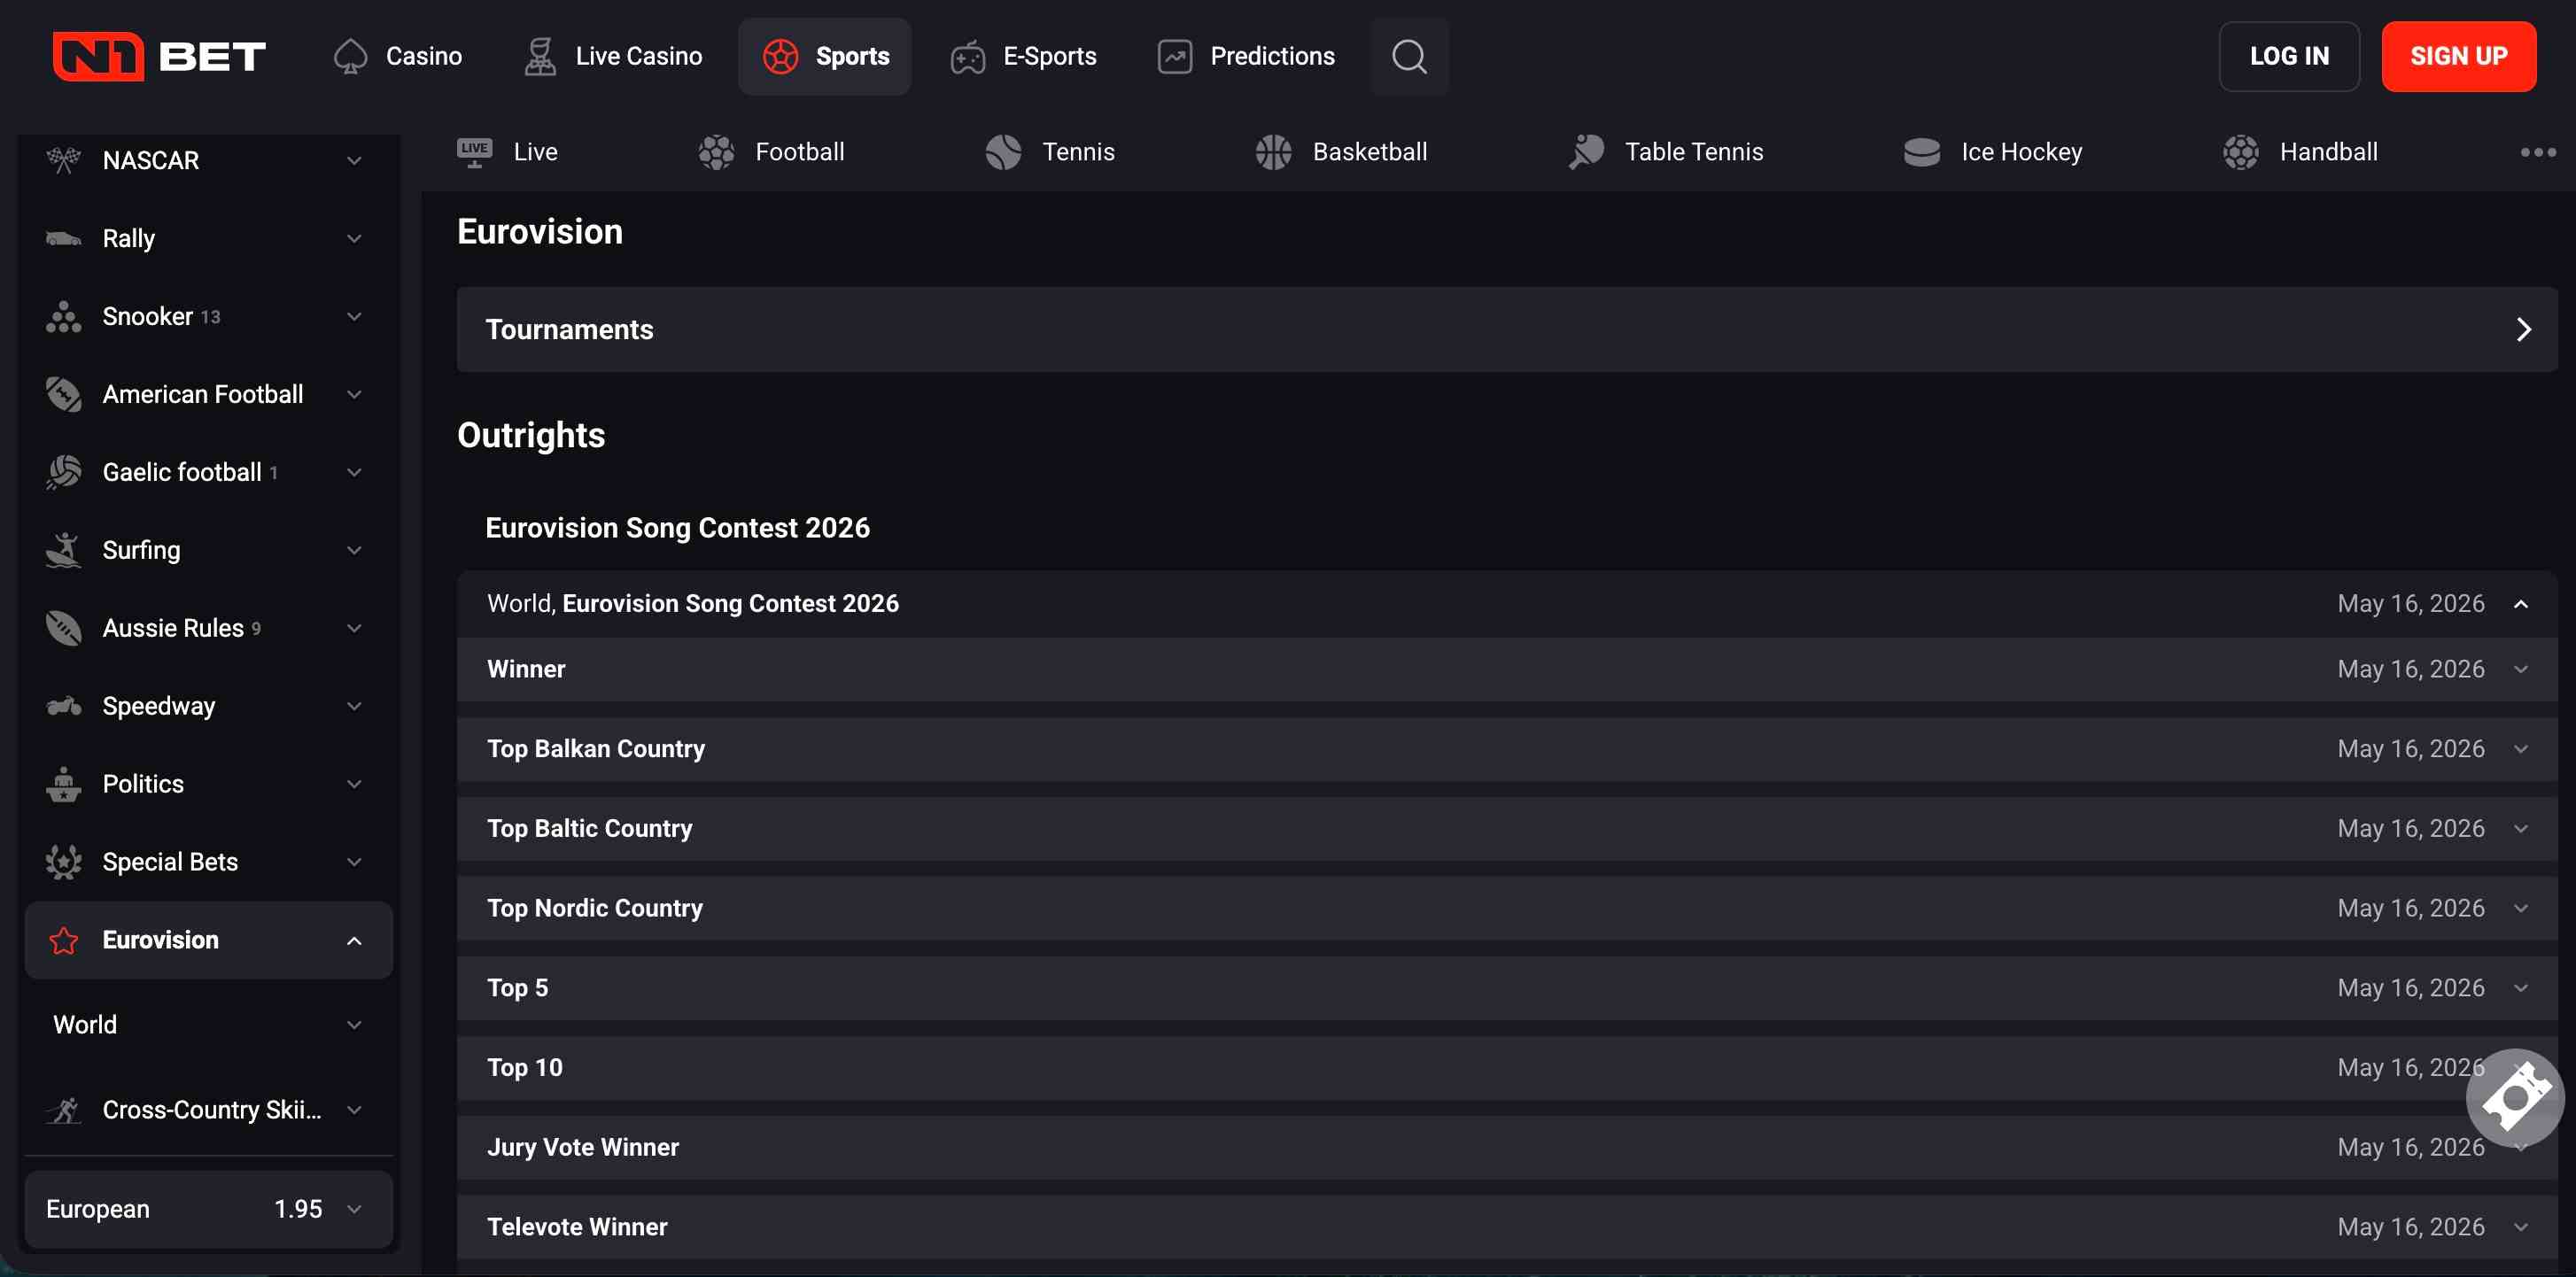This screenshot has height=1277, width=2576.
Task: Click the Ice Hockey puck icon
Action: click(x=1921, y=152)
